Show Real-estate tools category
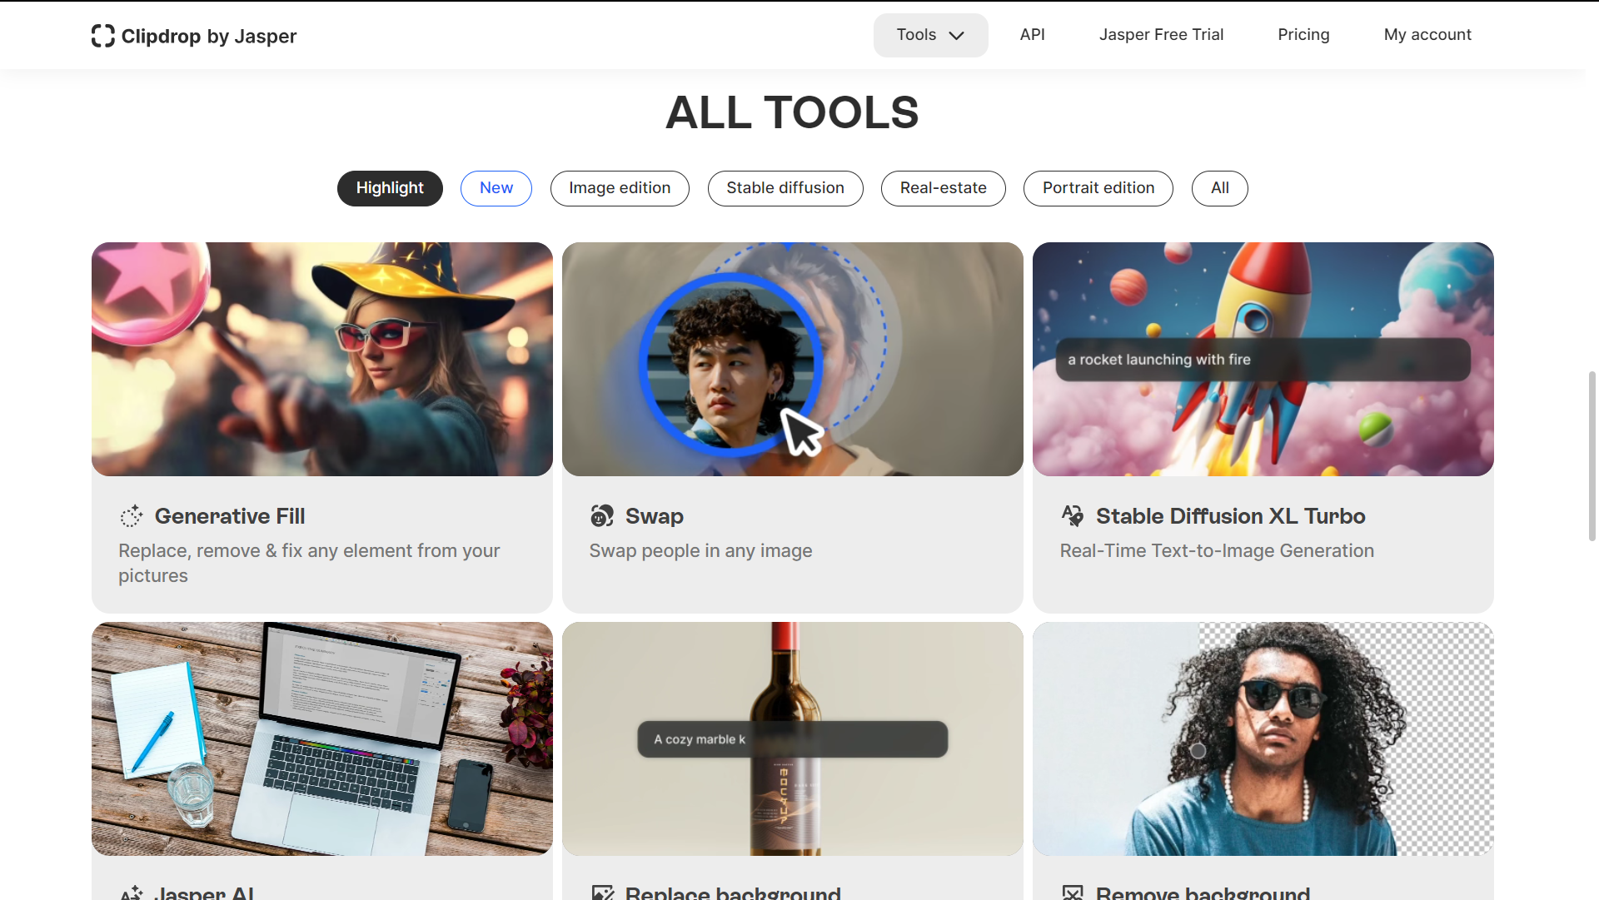The width and height of the screenshot is (1599, 900). pyautogui.click(x=943, y=188)
